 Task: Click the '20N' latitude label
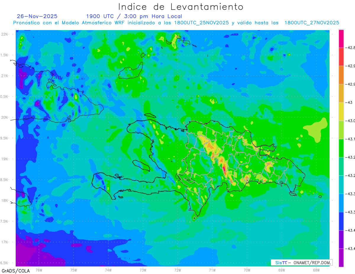tap(5, 117)
